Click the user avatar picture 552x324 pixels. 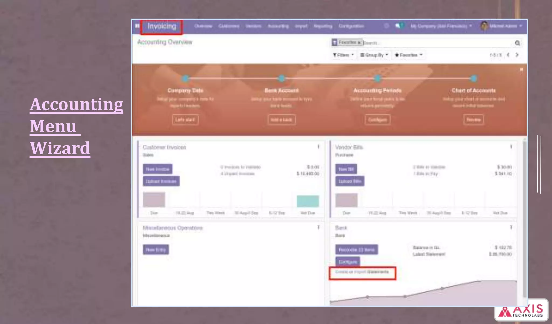click(x=484, y=26)
